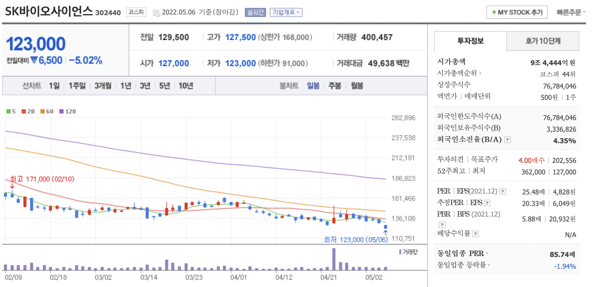Select the 1주일 line chart period
The width and height of the screenshot is (593, 287).
click(x=77, y=86)
